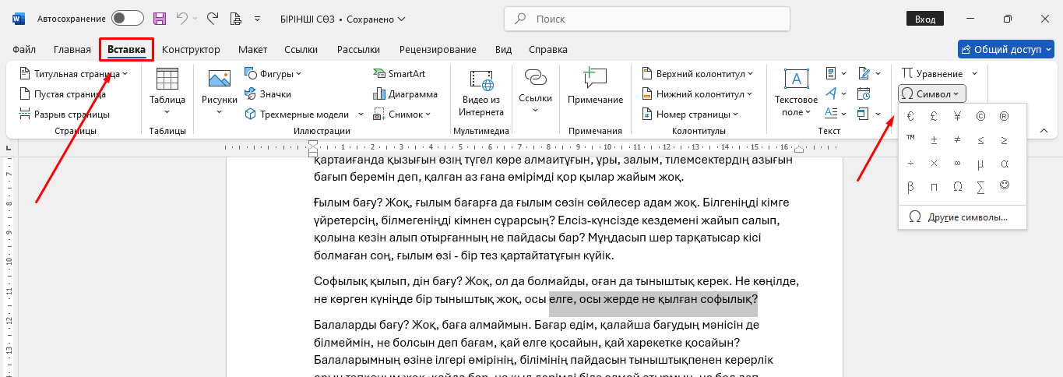The width and height of the screenshot is (1063, 377).
Task: Select the copyright © symbol
Action: click(980, 116)
